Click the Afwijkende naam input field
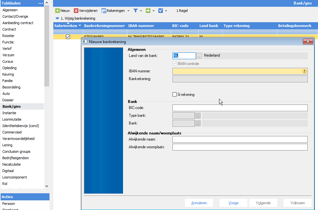Screen dimensions: 318x210 click(x=240, y=140)
